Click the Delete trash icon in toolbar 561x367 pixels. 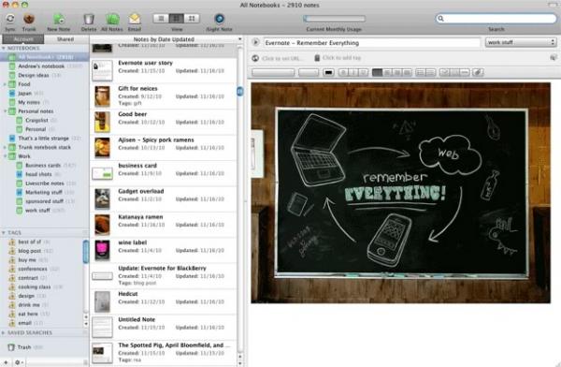click(x=89, y=19)
